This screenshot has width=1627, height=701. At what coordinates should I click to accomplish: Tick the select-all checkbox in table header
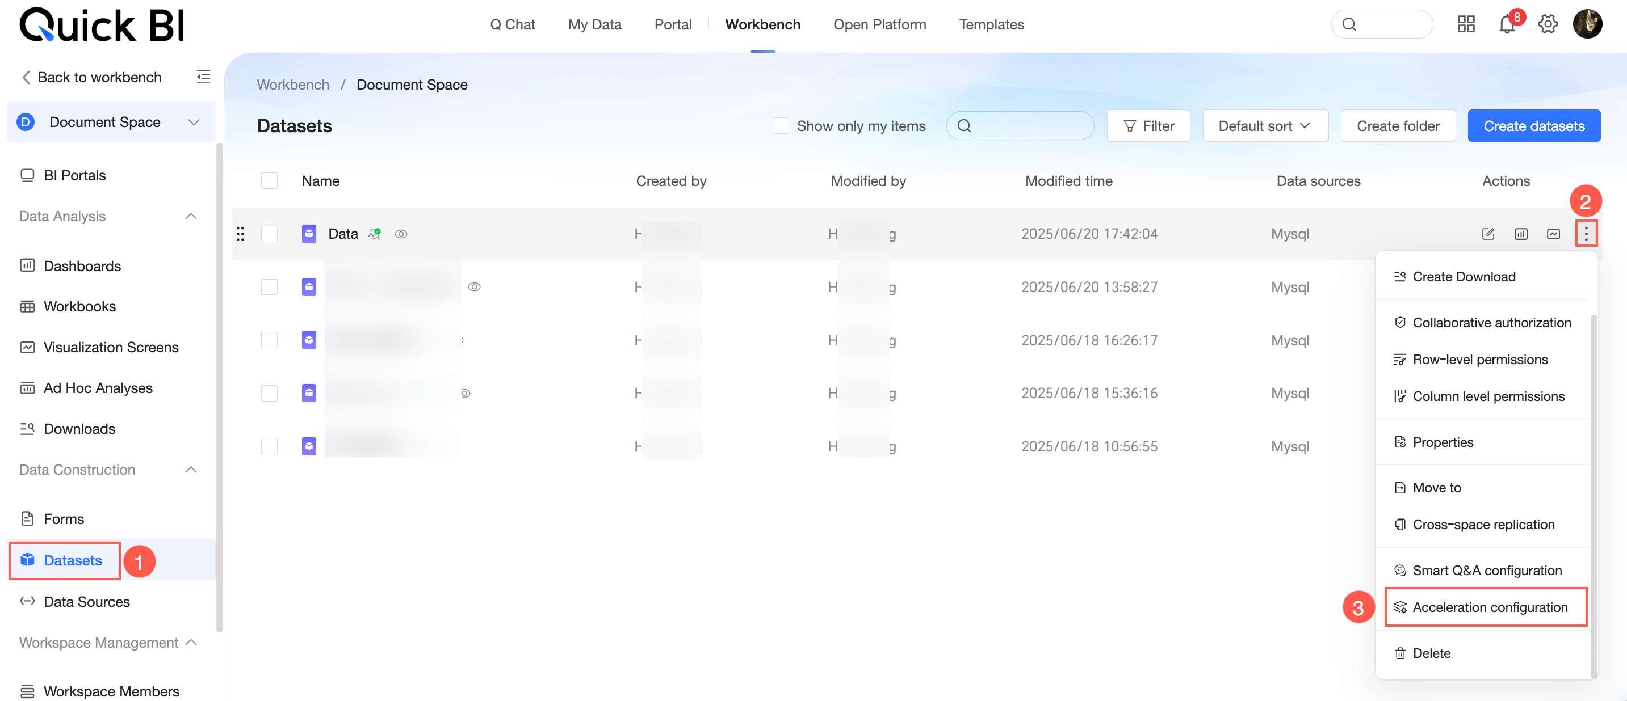269,181
